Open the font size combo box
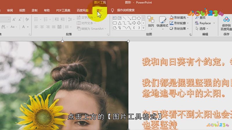The height and width of the screenshot is (130, 232). click(x=5, y=19)
